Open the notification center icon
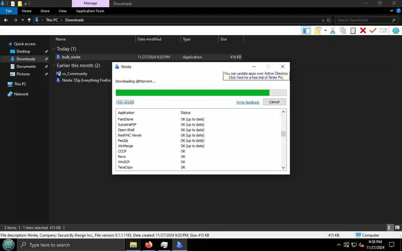This screenshot has width=402, height=251. pos(392,245)
